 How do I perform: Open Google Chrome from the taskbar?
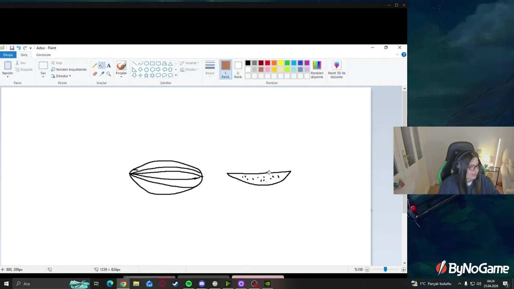point(123,284)
